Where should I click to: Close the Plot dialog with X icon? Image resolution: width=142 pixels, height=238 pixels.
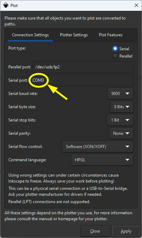[136, 5]
